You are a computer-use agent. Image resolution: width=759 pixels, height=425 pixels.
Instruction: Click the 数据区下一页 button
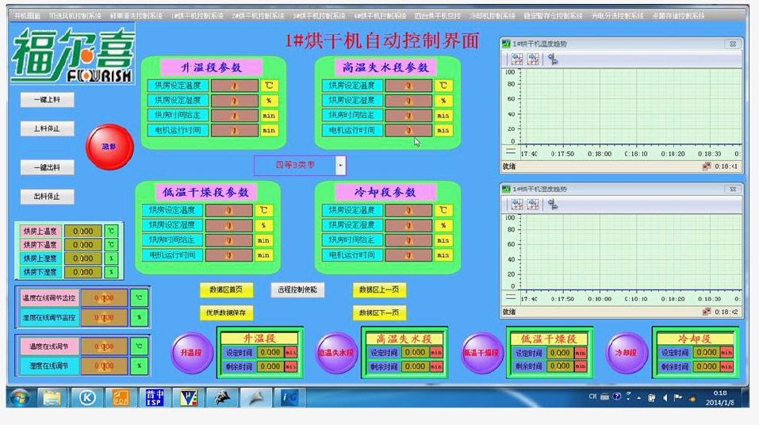379,312
